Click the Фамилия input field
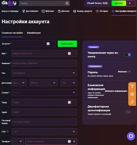This screenshot has height=145, width=137. point(44,63)
